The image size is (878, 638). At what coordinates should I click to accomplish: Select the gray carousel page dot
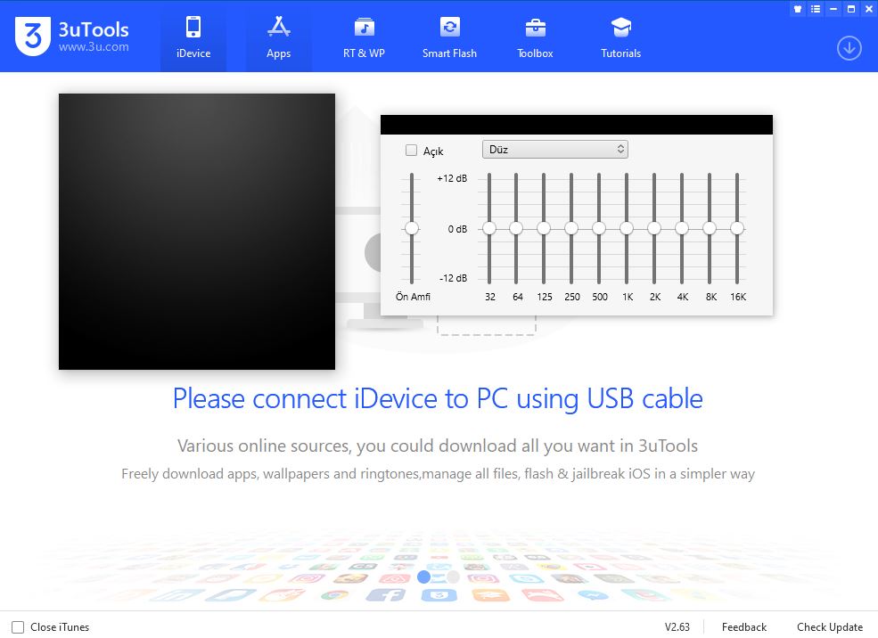453,577
